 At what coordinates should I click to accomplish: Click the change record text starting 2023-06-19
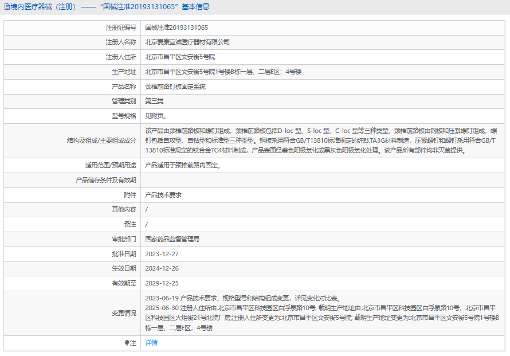[322, 313]
